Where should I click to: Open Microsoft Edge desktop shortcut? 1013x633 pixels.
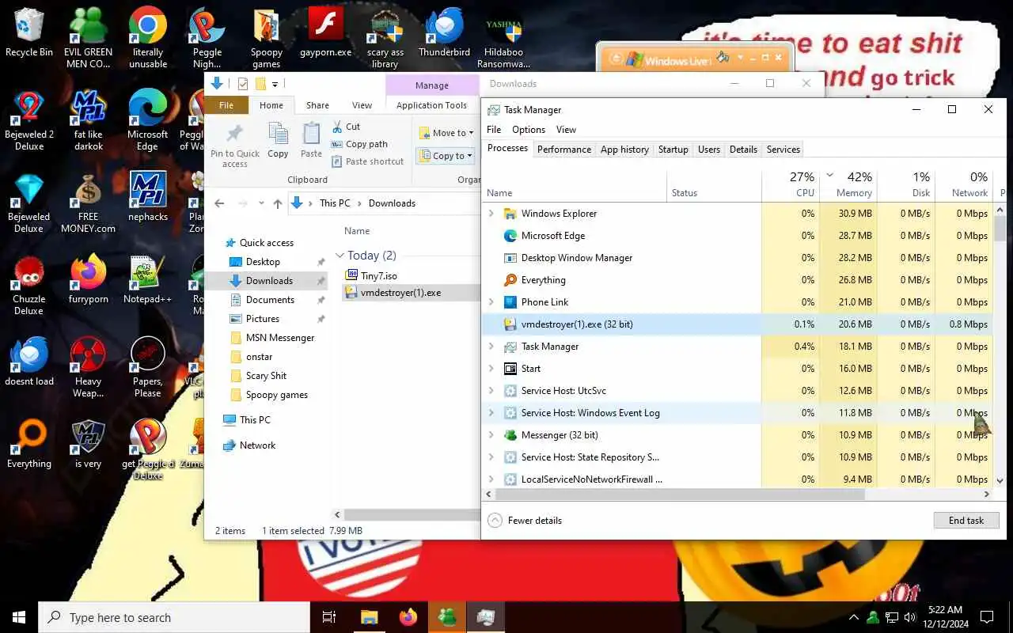pyautogui.click(x=148, y=120)
